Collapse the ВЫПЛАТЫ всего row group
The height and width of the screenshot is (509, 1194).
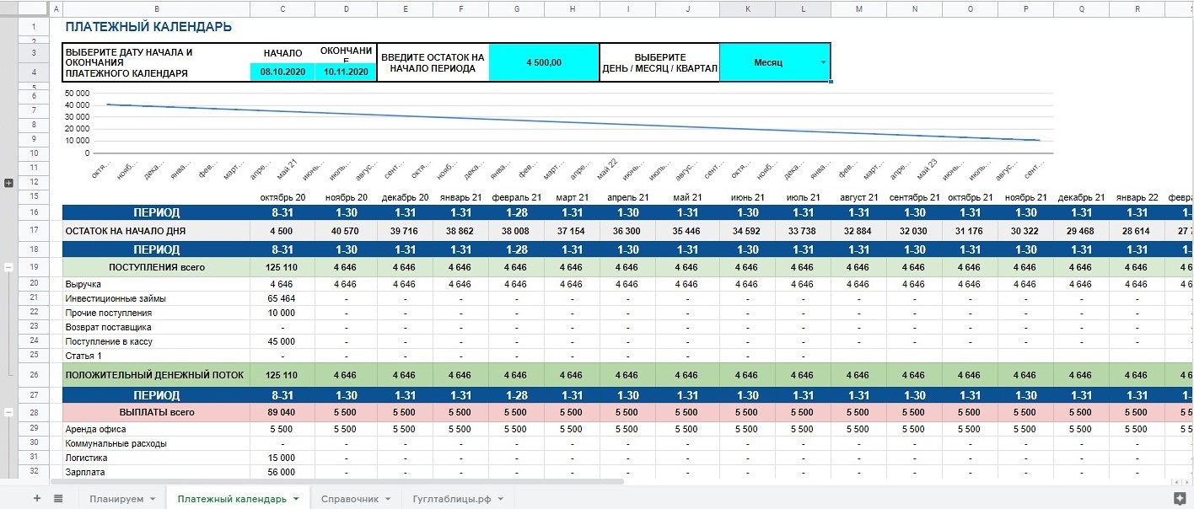coord(9,412)
